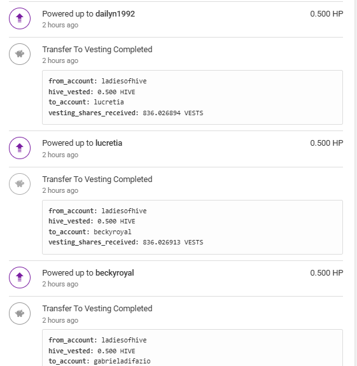The width and height of the screenshot is (357, 366).
Task: Click the first Transfer To Vesting Completed title
Action: (x=97, y=50)
